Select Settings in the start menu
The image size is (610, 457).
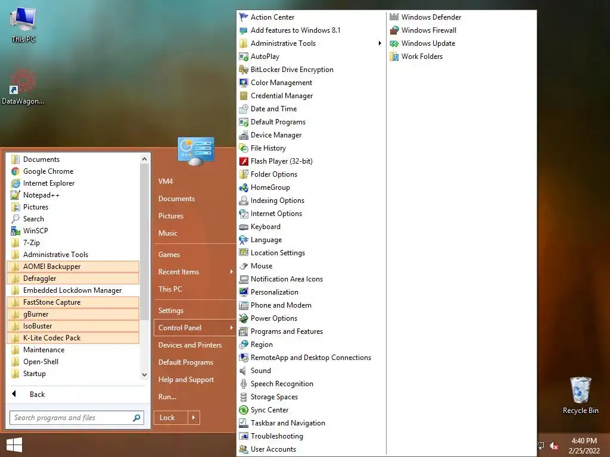[171, 311]
